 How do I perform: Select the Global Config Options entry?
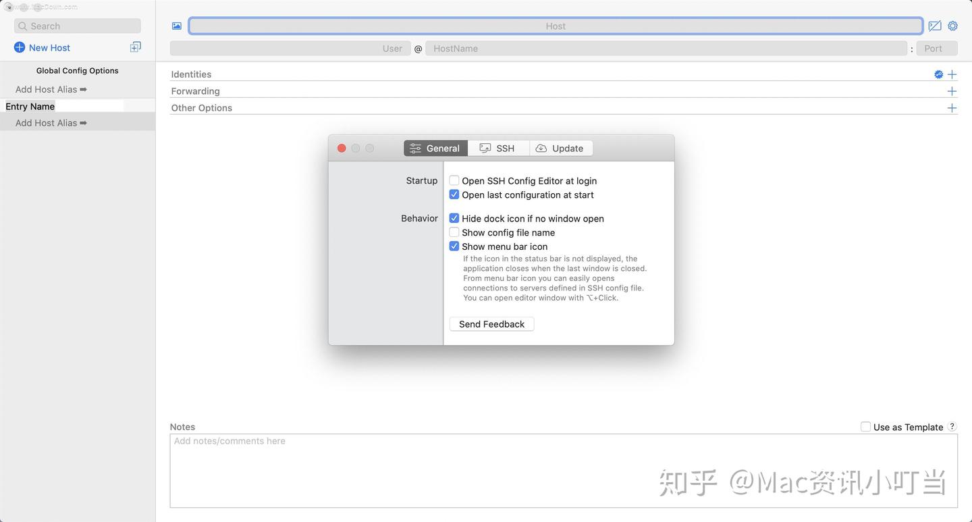(x=78, y=70)
